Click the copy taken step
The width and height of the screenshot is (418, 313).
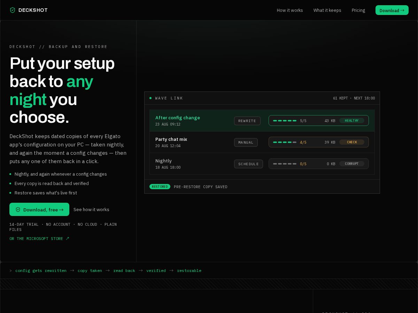(x=90, y=271)
